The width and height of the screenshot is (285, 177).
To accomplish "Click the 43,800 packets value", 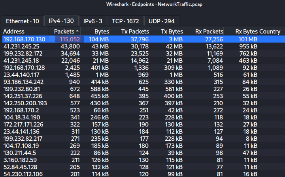I will point(70,47).
